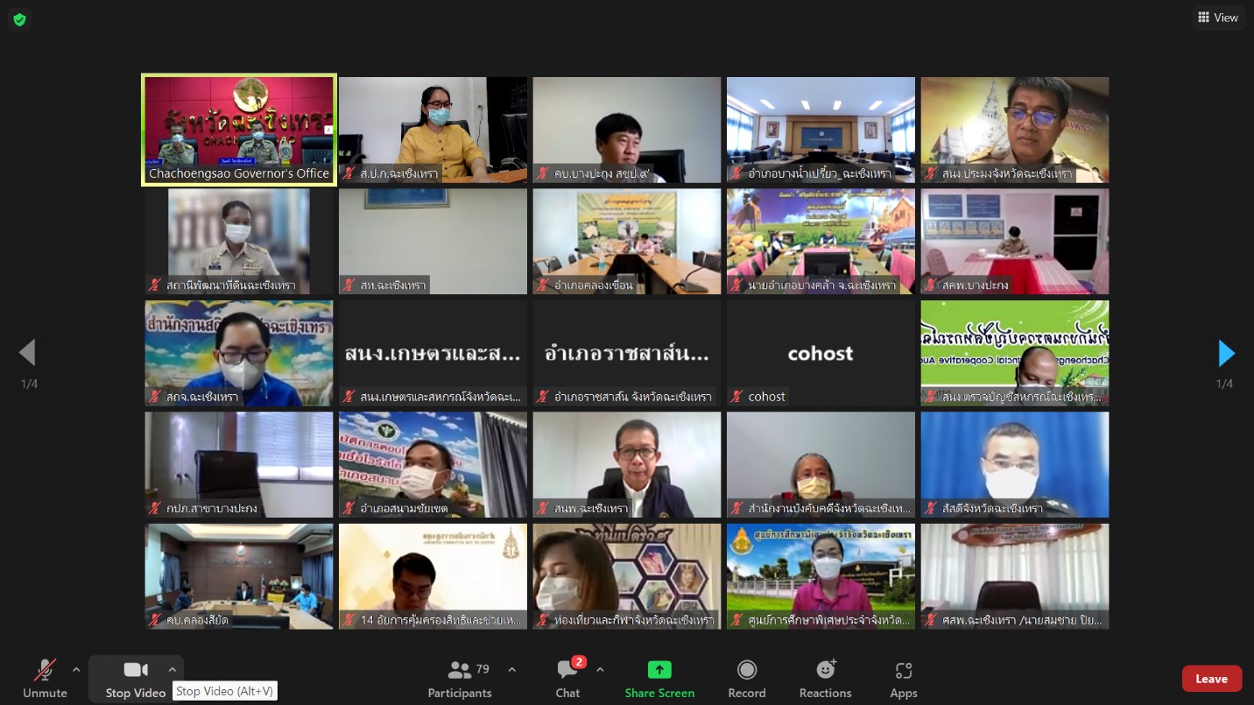Viewport: 1254px width, 705px height.
Task: Select the อำเภอราชสาส์น camera-off tile
Action: 627,353
